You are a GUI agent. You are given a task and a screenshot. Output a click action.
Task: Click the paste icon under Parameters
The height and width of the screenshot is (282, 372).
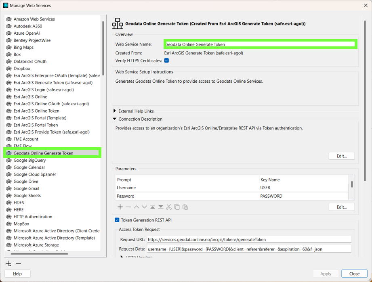click(x=185, y=207)
